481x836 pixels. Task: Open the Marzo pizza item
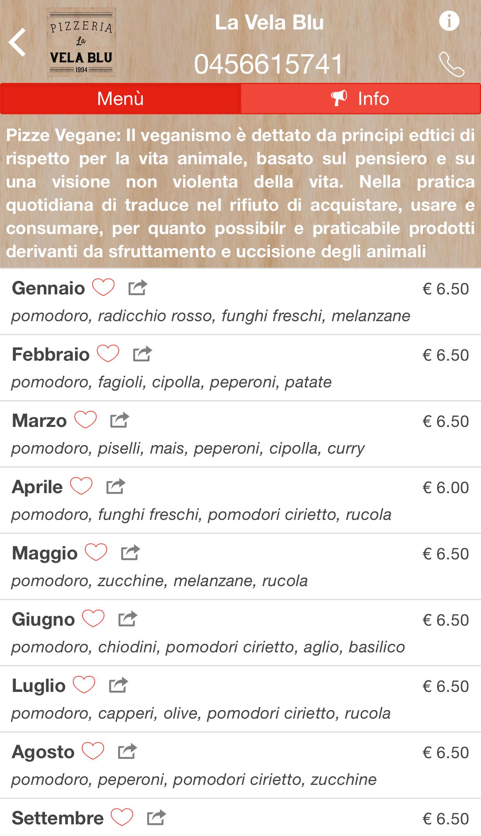(x=240, y=434)
